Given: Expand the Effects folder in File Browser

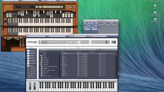Looking at the screenshot, I should tap(40, 57).
